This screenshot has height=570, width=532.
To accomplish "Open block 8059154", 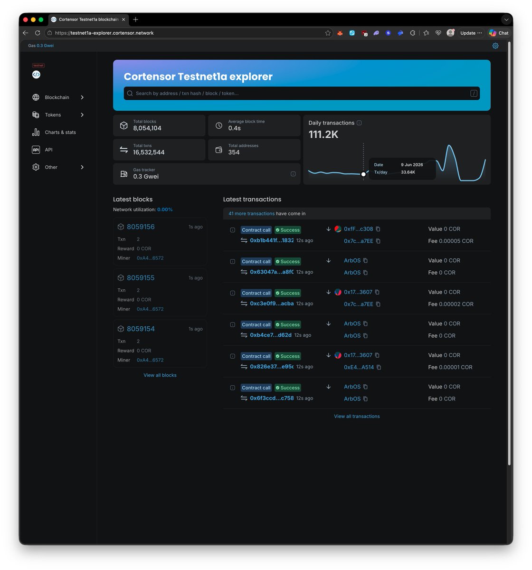I will coord(141,329).
